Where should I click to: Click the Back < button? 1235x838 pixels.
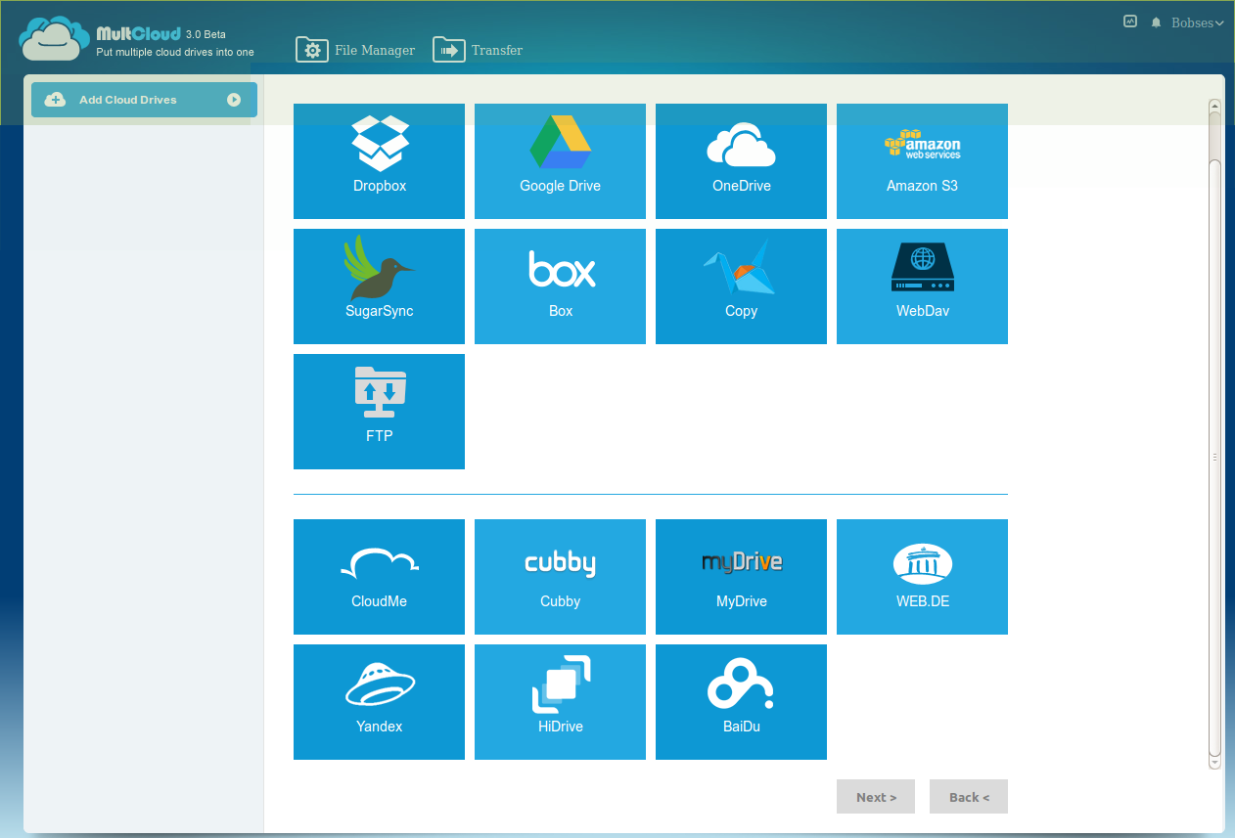coord(969,797)
